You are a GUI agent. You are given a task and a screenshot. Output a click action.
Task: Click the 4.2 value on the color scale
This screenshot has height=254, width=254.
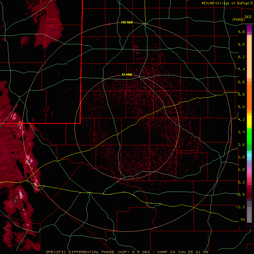(x=241, y=120)
